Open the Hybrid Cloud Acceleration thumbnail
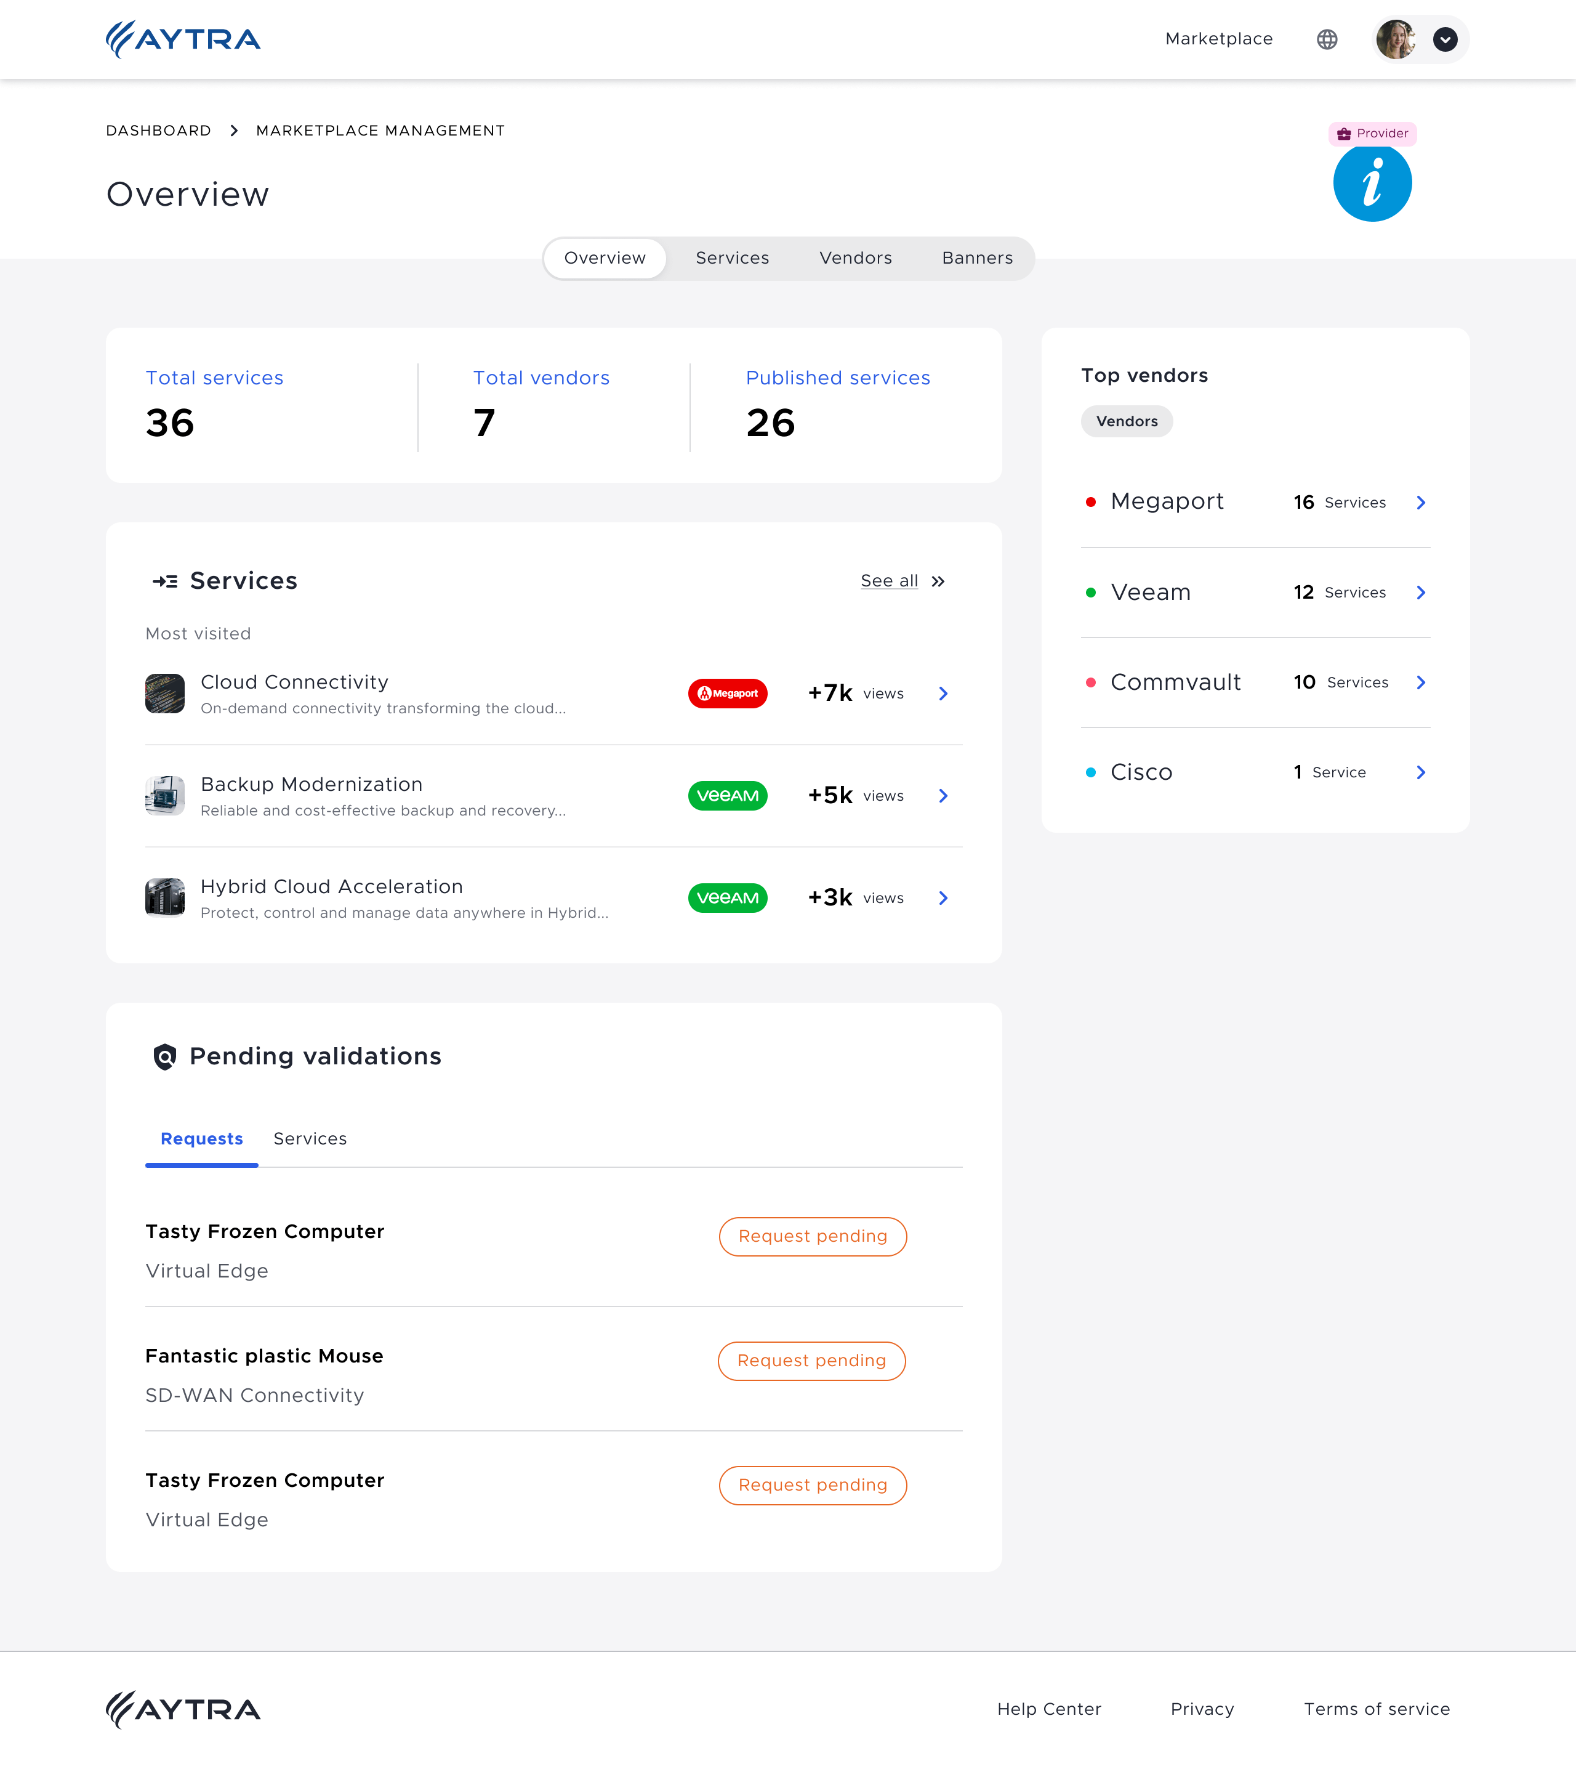This screenshot has width=1576, height=1769. 164,899
